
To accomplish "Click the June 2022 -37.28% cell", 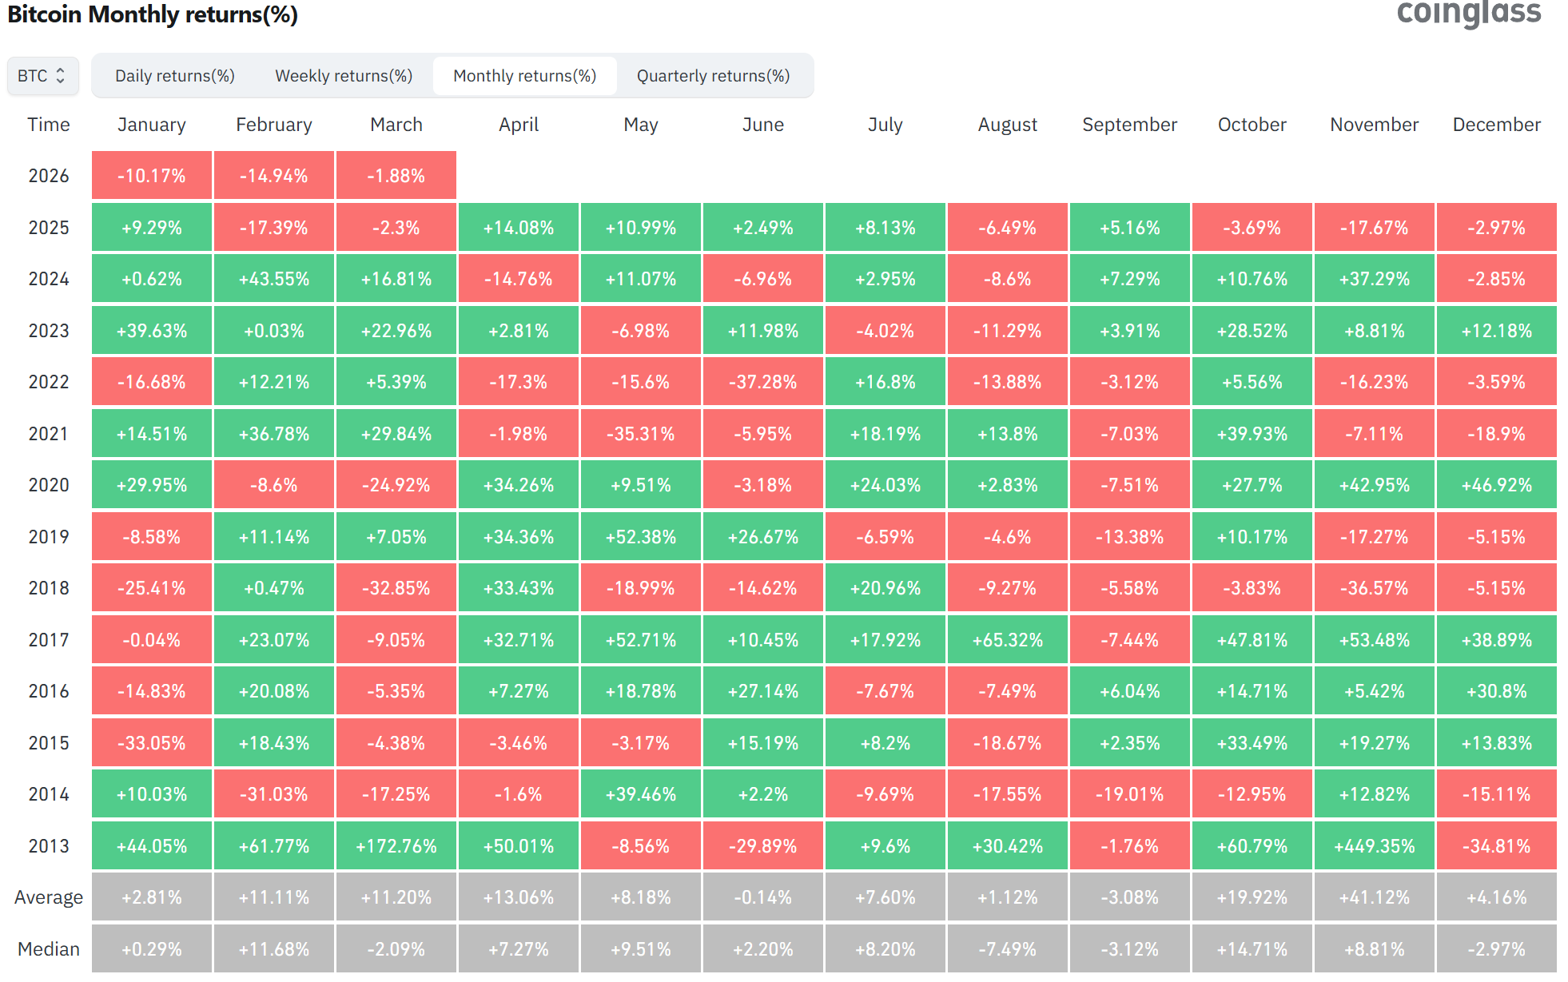I will pyautogui.click(x=762, y=382).
